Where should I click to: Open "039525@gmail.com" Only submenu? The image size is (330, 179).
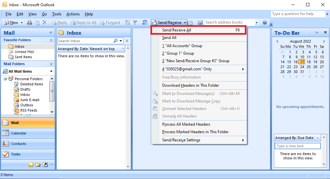click(199, 69)
